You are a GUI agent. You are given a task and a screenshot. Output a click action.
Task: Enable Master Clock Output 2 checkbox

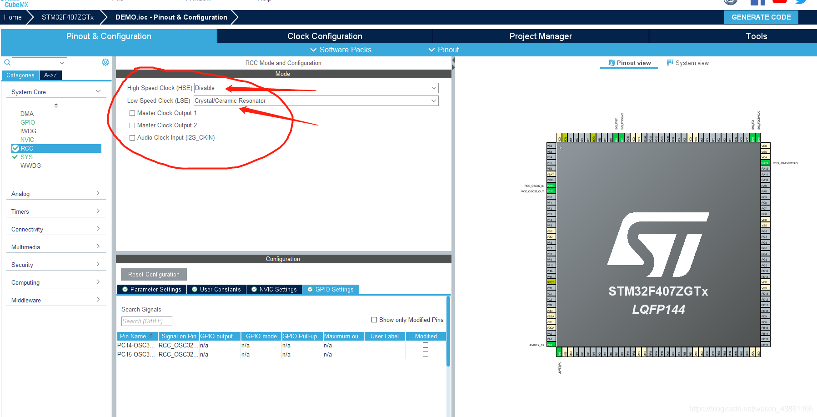tap(132, 126)
